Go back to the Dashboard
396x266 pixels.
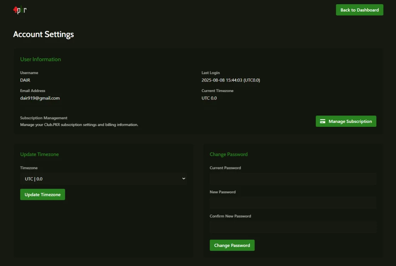(x=359, y=10)
